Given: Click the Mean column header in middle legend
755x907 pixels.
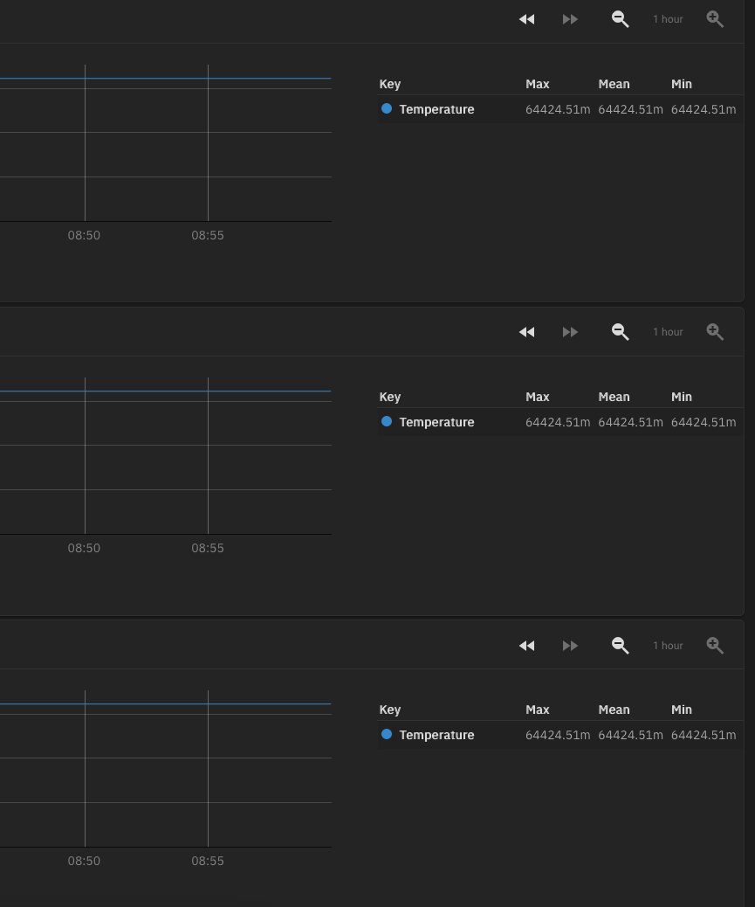Looking at the screenshot, I should click(x=614, y=397).
